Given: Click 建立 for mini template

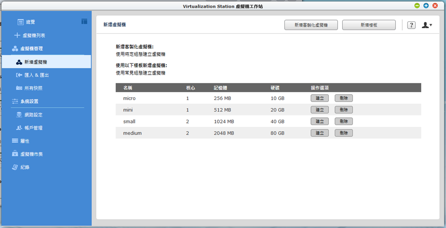Looking at the screenshot, I should [x=320, y=110].
